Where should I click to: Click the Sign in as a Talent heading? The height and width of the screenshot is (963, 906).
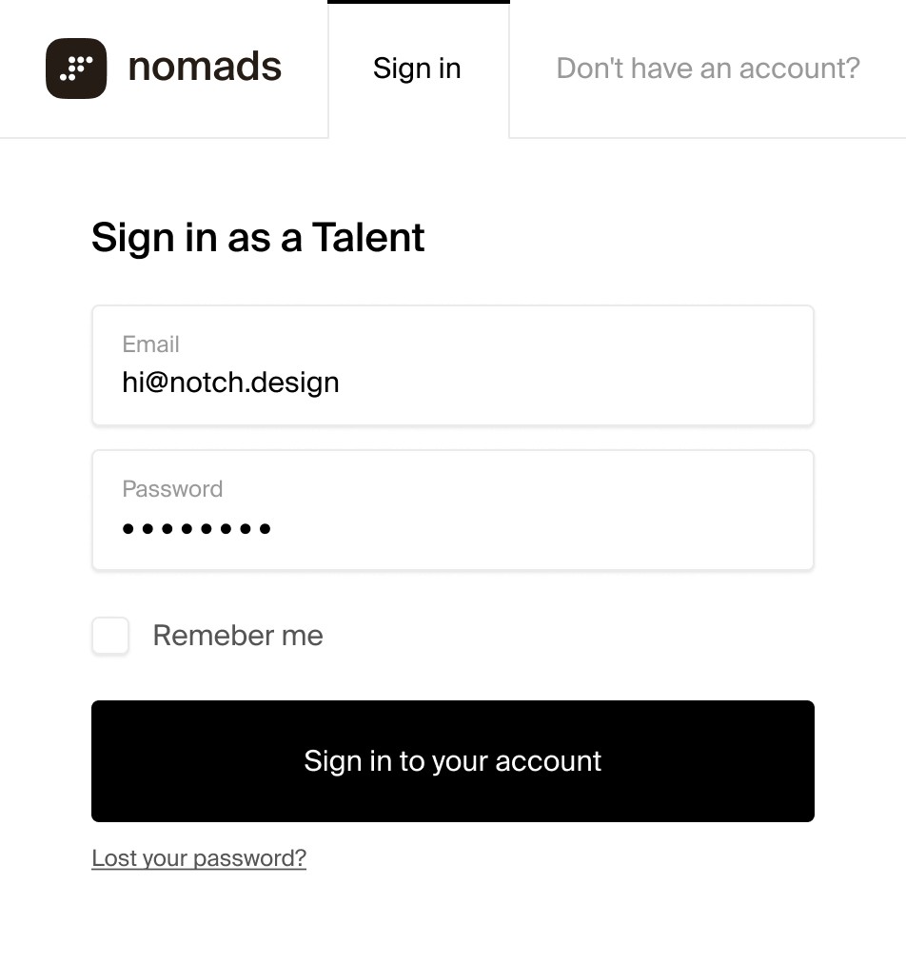[258, 238]
